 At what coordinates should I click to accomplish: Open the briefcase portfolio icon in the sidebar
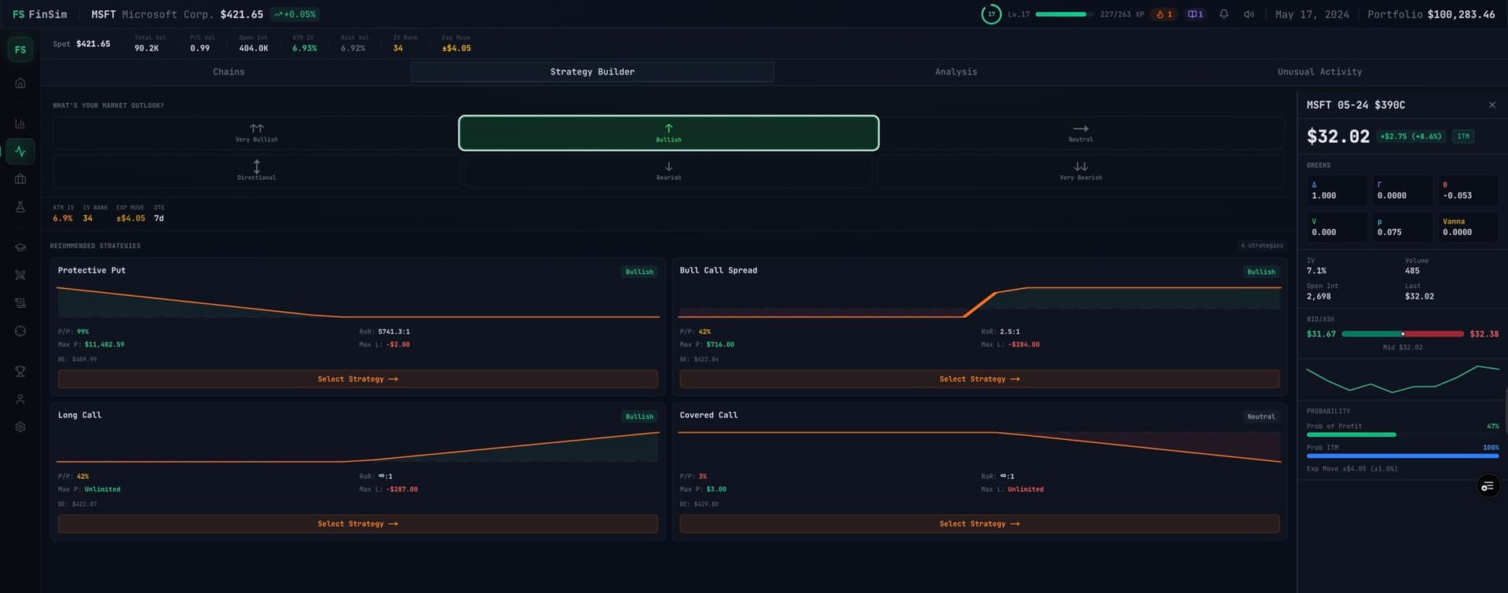coord(20,179)
